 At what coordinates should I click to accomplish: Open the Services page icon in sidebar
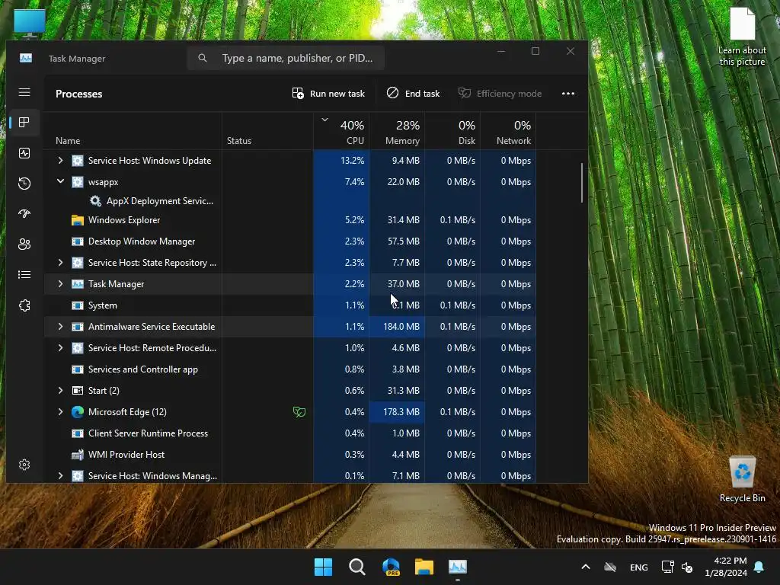pyautogui.click(x=24, y=305)
